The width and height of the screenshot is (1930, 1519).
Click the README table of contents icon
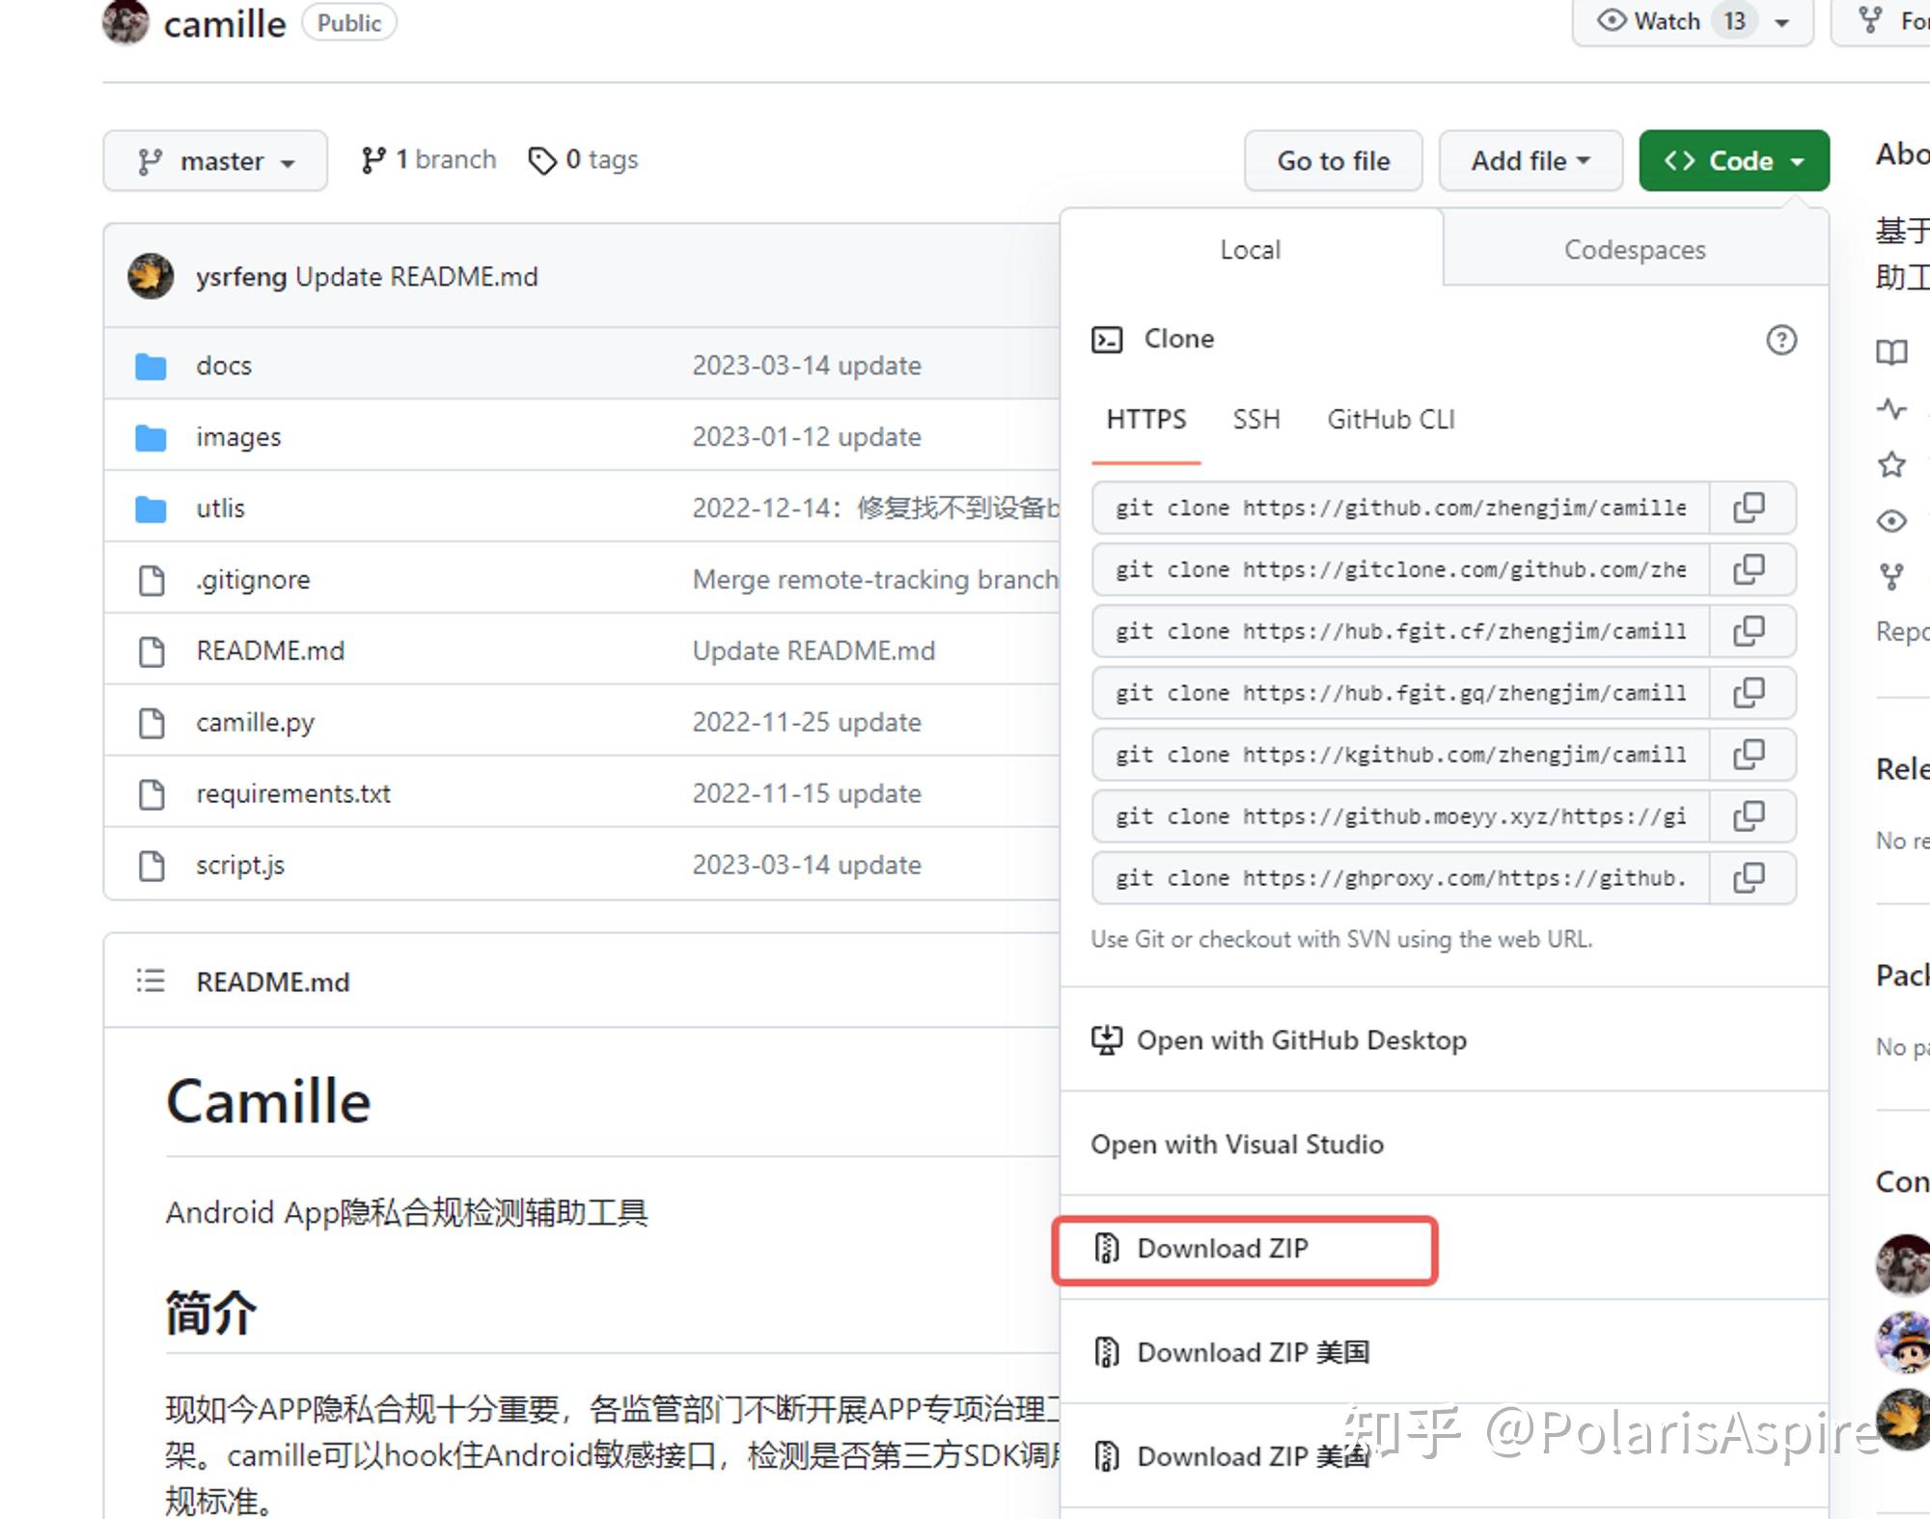[x=151, y=981]
